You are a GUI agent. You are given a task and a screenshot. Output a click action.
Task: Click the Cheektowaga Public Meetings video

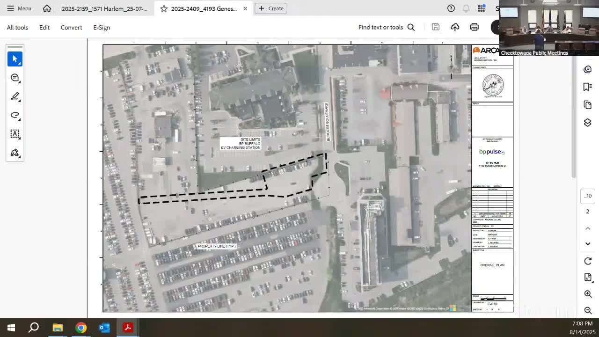coord(549,28)
